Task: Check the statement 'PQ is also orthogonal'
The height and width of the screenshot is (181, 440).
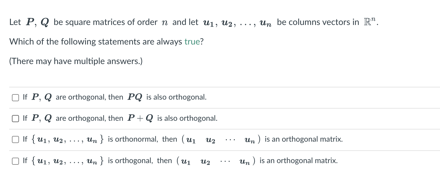Action: pos(15,98)
